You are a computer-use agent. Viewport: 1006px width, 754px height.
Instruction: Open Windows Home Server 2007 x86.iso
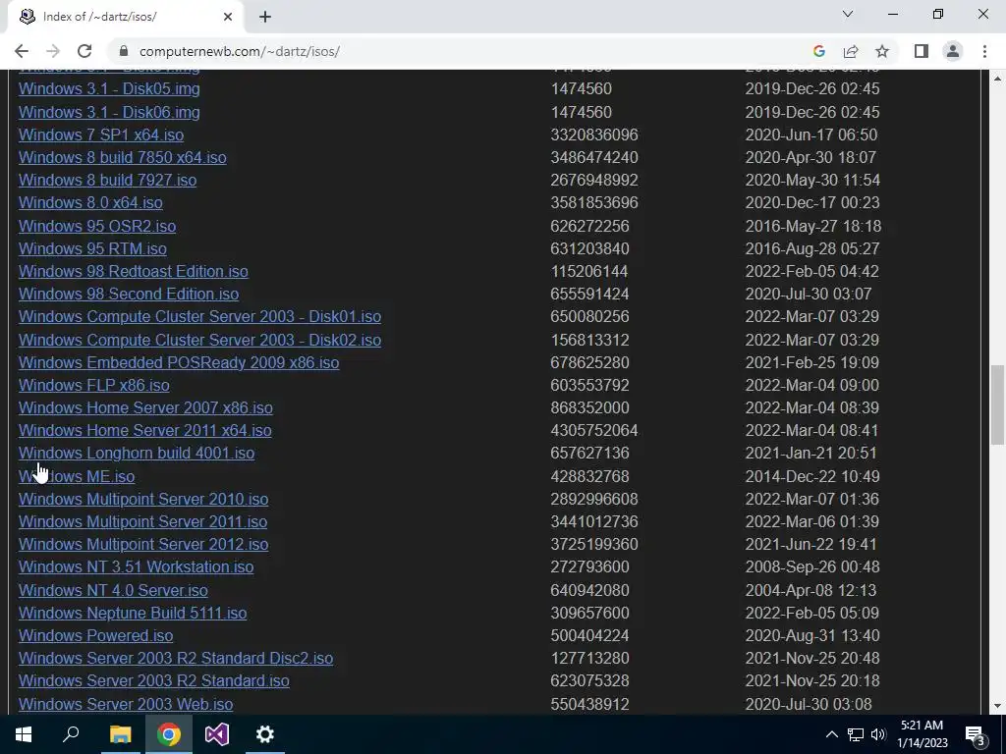(145, 407)
